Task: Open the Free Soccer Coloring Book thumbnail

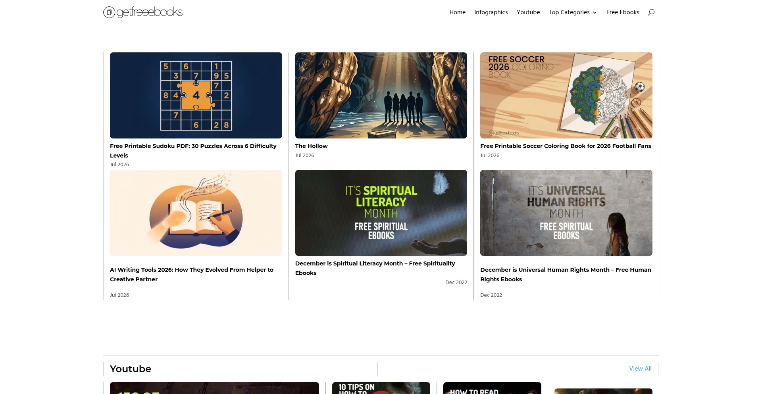Action: click(x=566, y=95)
